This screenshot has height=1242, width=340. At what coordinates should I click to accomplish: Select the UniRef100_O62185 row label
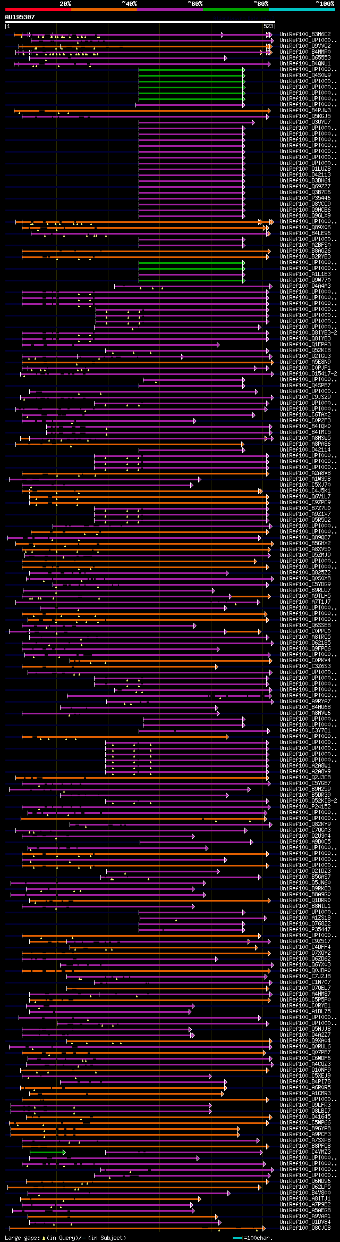click(305, 643)
